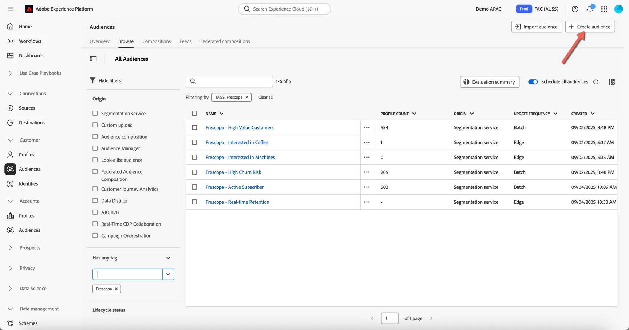Open the help question mark icon
629x330 pixels.
[x=575, y=9]
